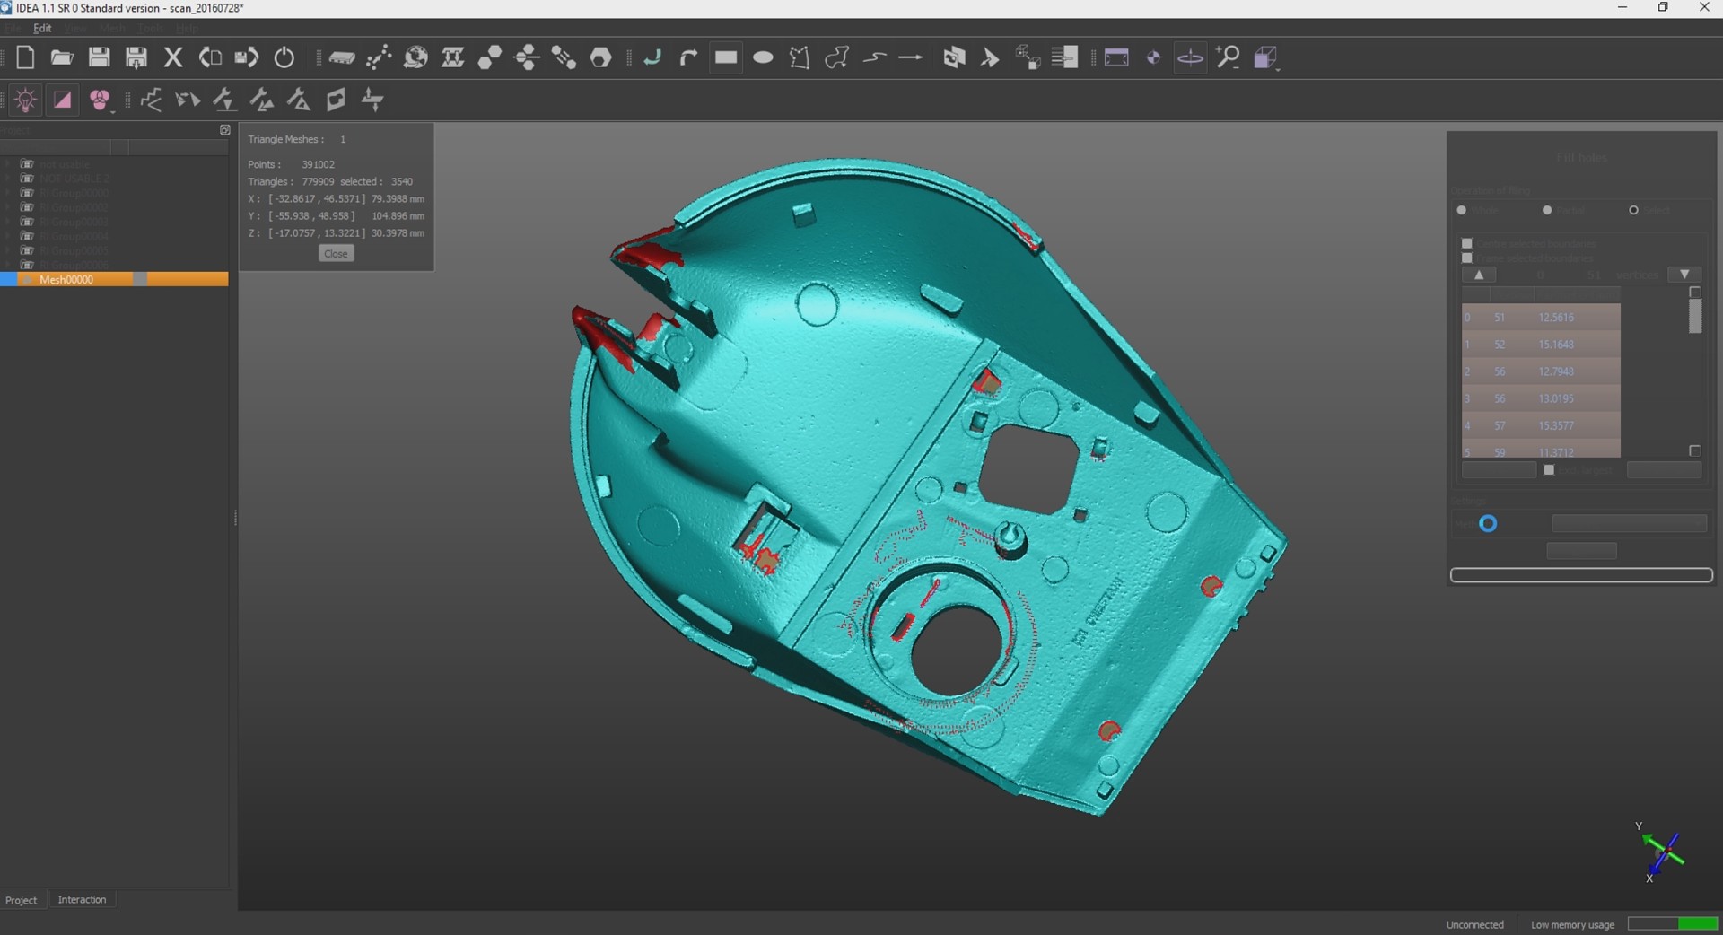Click the X delete icon in toolbar
This screenshot has height=935, width=1723.
coord(173,57)
